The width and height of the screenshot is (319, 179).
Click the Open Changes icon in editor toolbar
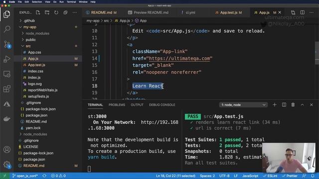click(293, 12)
